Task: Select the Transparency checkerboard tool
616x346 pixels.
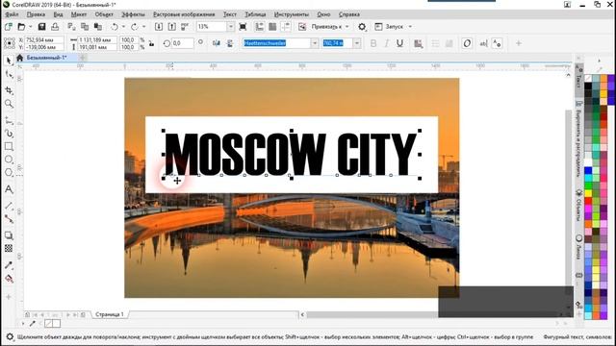Action: click(9, 248)
